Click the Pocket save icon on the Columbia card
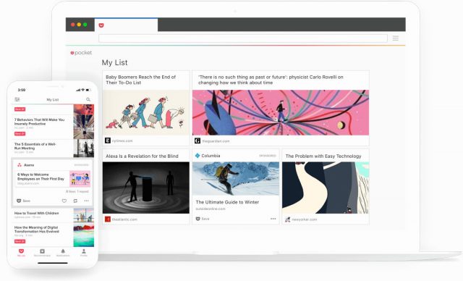The height and width of the screenshot is (281, 463). click(x=197, y=219)
